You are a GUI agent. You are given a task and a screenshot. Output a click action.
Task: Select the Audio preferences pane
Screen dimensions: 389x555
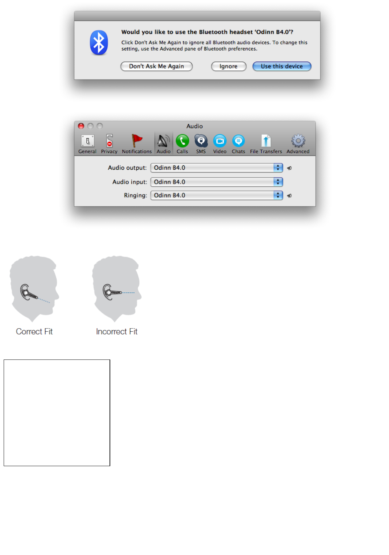coord(164,144)
